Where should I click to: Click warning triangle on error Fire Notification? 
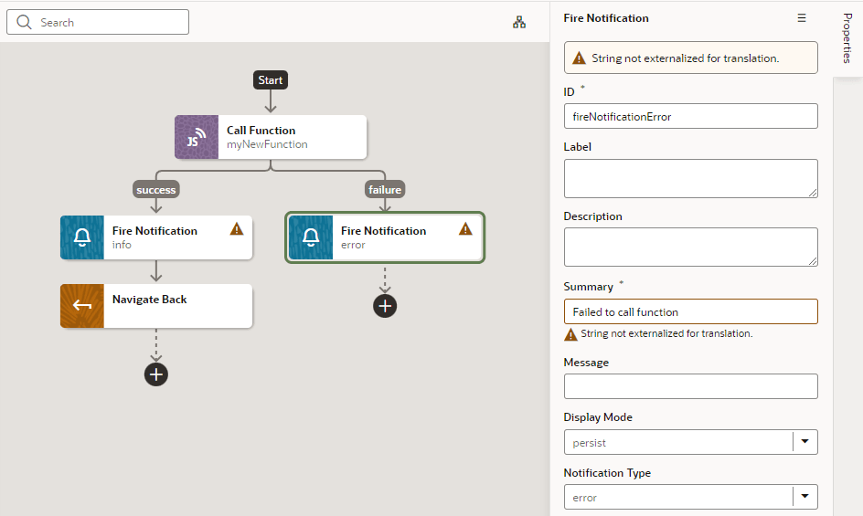(465, 229)
